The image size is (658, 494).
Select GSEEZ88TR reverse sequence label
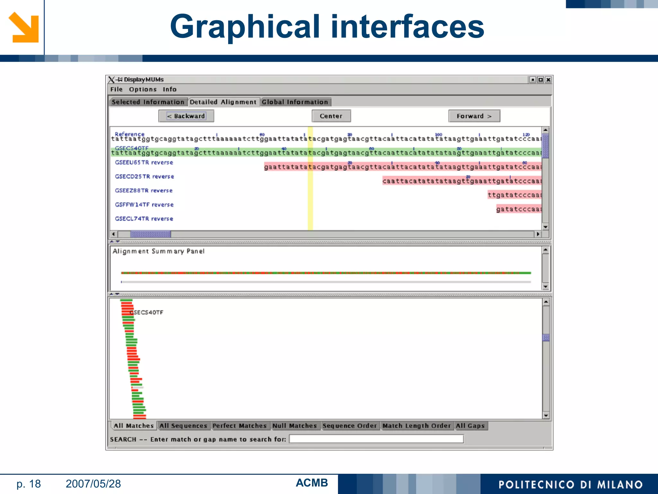tap(144, 190)
